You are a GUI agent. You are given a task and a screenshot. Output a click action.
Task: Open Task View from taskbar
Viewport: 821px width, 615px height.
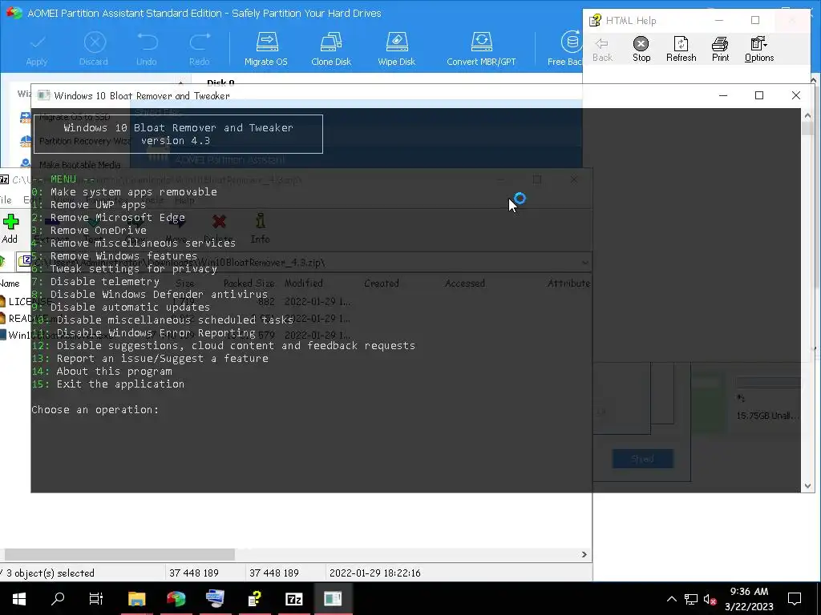point(96,598)
